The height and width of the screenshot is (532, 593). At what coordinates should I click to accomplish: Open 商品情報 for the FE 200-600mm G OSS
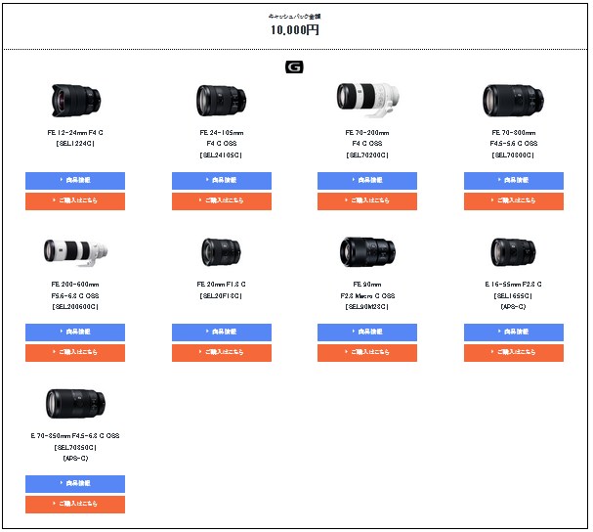(x=75, y=332)
